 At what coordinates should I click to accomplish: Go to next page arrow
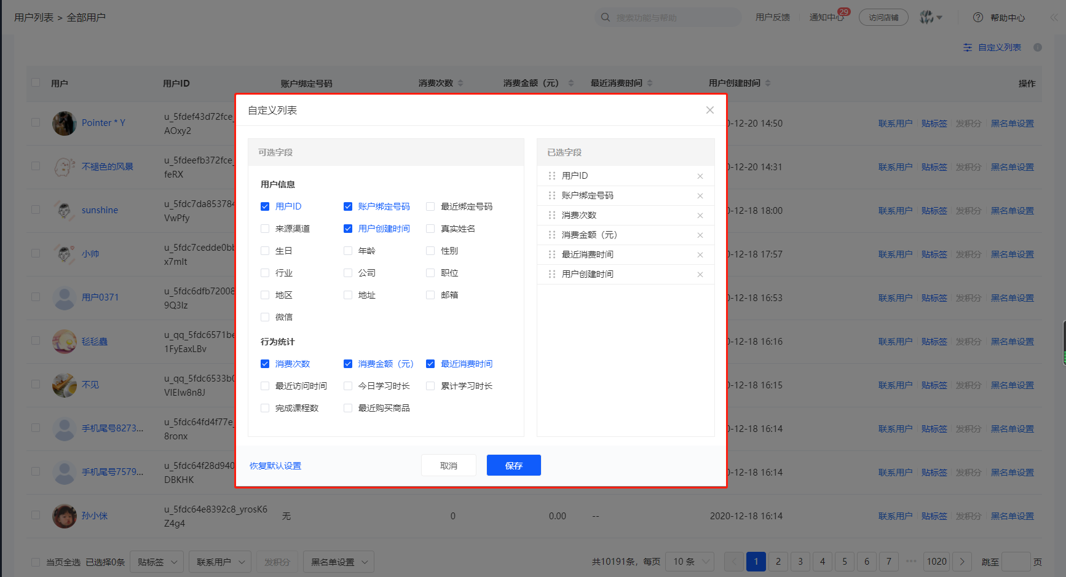click(x=962, y=562)
